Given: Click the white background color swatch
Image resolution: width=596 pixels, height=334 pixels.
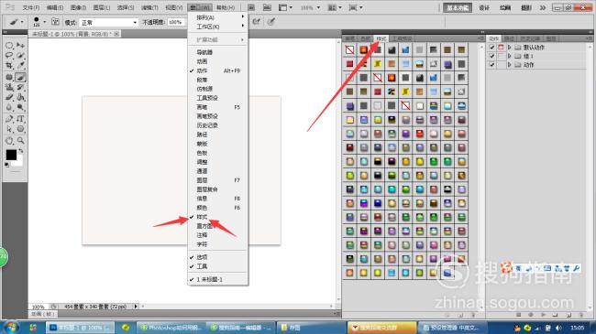Looking at the screenshot, I should coord(19,162).
